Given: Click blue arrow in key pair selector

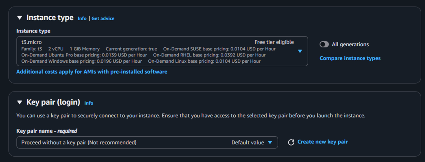Looking at the screenshot, I should pos(270,143).
